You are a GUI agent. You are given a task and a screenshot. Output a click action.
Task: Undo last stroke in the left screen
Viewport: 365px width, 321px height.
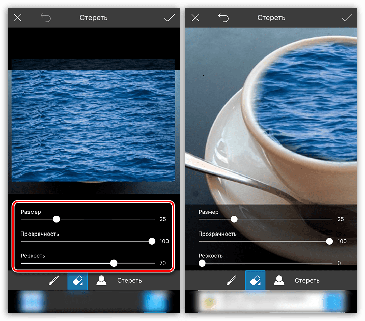[46, 18]
